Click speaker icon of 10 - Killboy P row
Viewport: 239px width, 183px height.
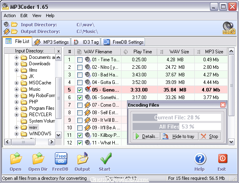pos(88,135)
